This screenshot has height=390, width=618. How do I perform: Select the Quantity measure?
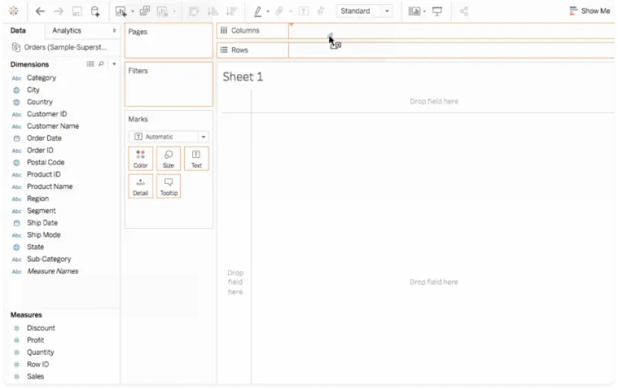coord(41,352)
